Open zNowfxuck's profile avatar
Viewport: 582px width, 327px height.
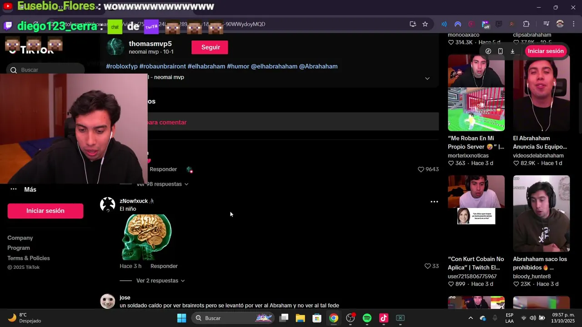108,205
